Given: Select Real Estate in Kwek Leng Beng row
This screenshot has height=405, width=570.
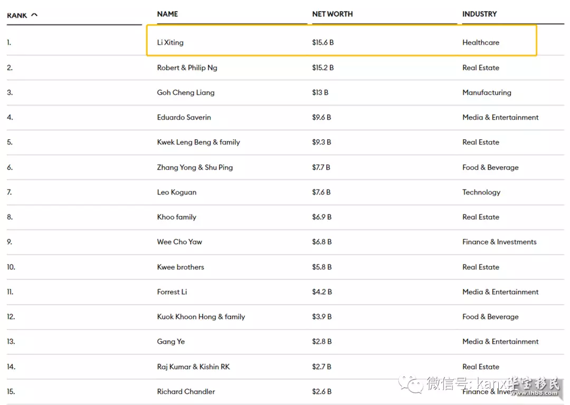Looking at the screenshot, I should click(x=481, y=142).
